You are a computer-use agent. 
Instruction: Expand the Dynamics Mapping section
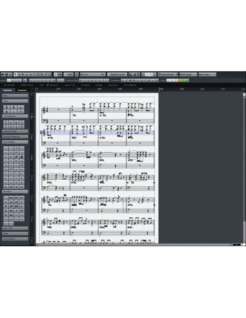point(15,136)
